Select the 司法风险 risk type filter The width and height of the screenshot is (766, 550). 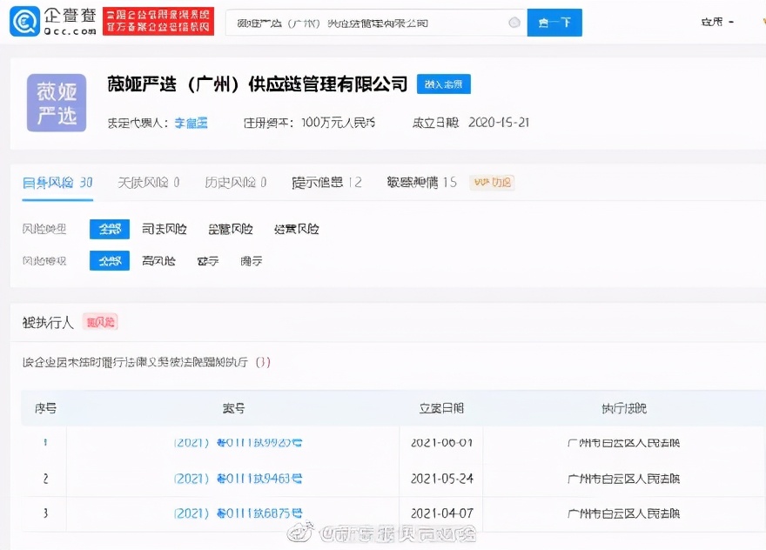point(165,229)
